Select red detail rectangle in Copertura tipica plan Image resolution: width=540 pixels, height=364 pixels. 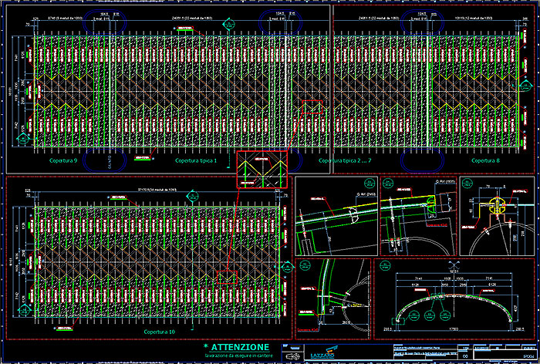click(312, 107)
